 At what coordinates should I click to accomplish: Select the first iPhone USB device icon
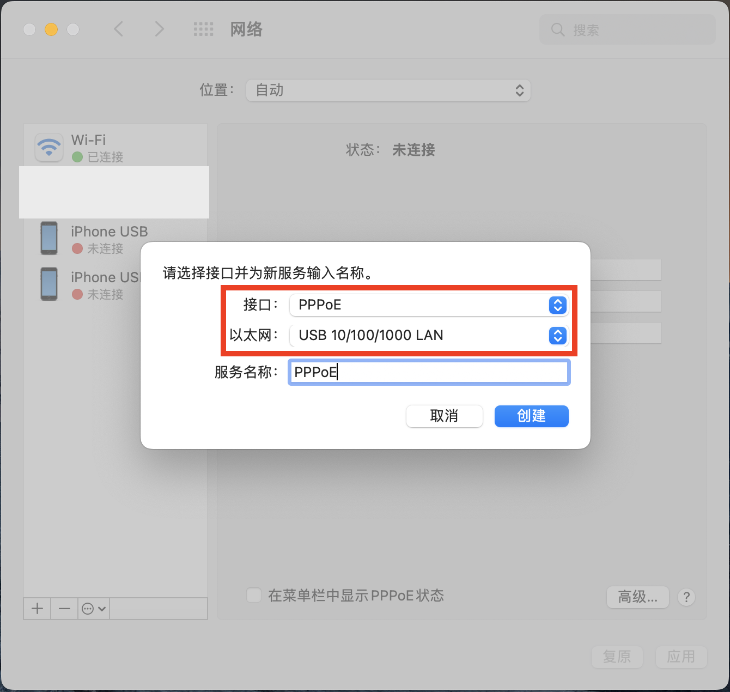coord(49,238)
